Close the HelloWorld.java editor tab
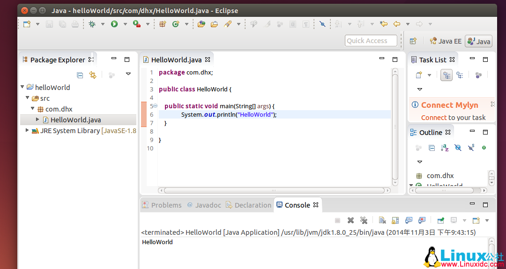506x269 pixels. (x=208, y=60)
